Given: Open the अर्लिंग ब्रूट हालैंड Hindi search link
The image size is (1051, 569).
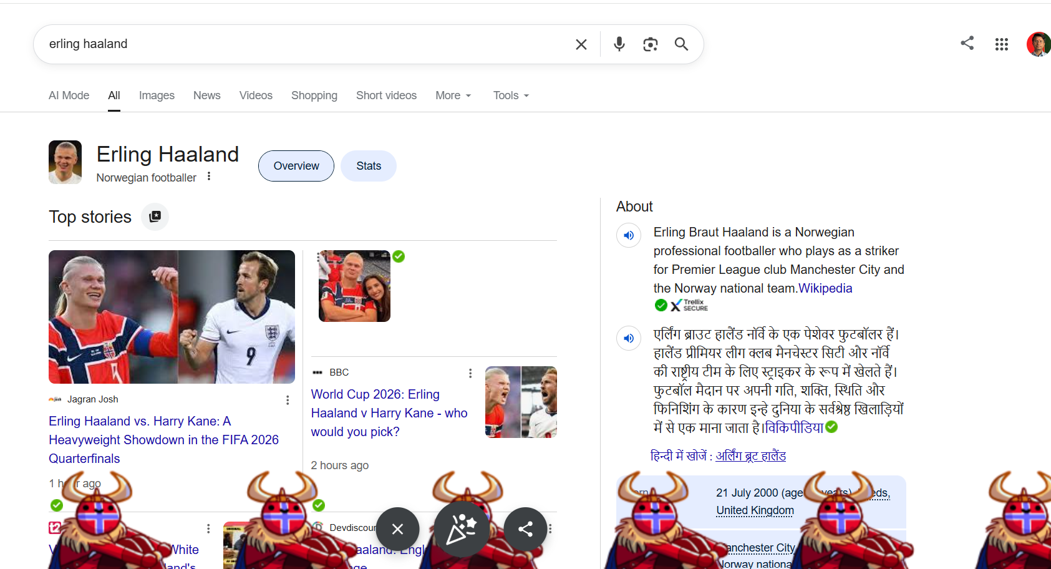Looking at the screenshot, I should point(750,456).
